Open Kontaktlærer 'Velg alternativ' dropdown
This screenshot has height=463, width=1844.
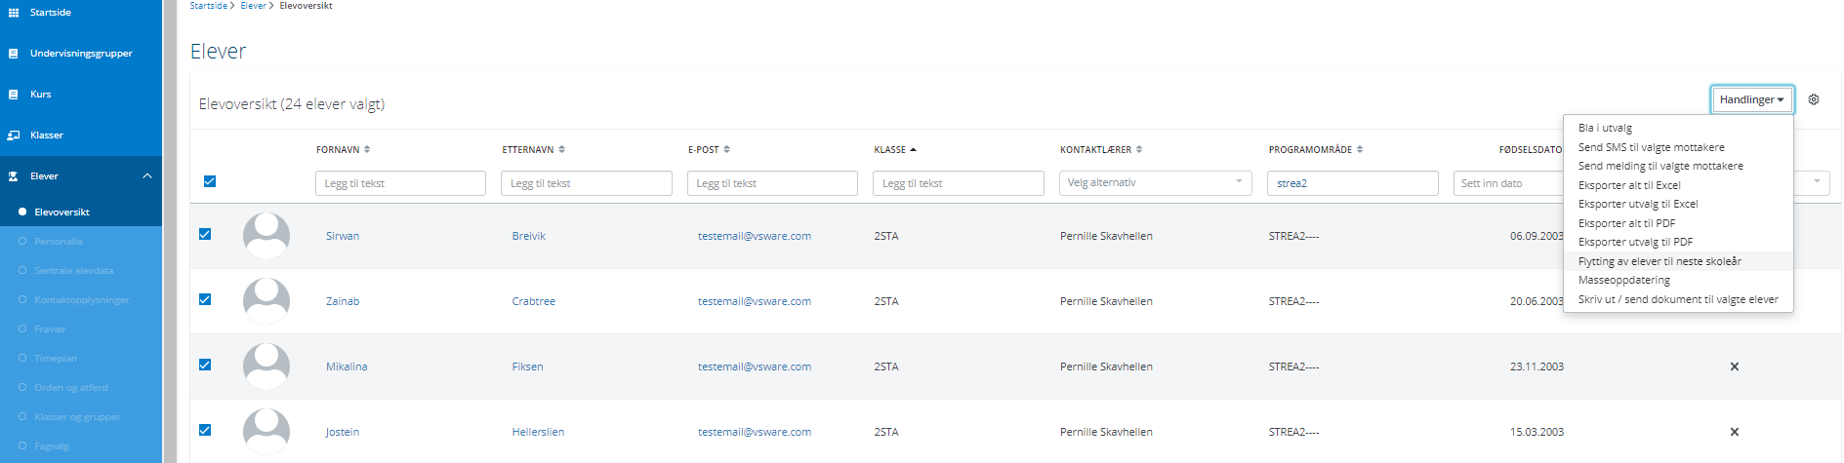tap(1155, 182)
